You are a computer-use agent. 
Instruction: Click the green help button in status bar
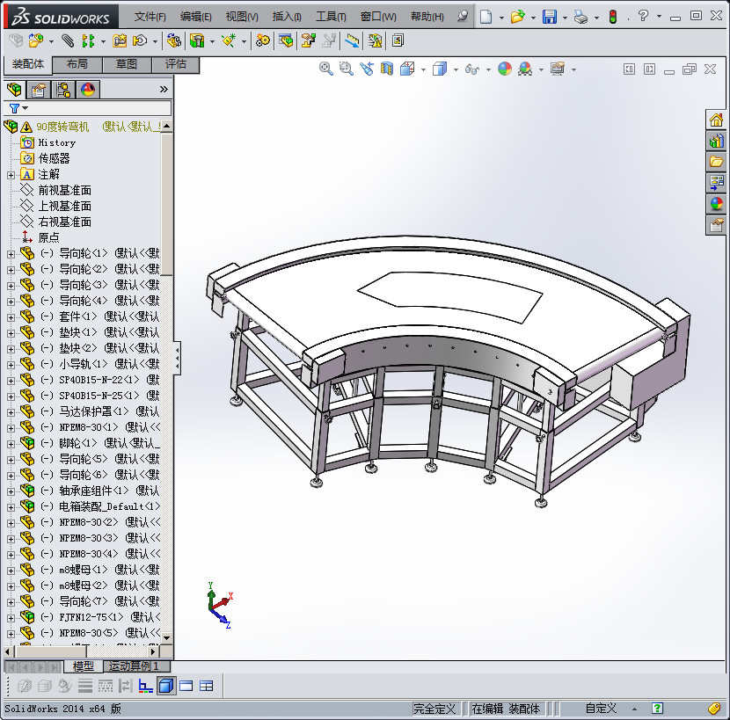pos(657,709)
